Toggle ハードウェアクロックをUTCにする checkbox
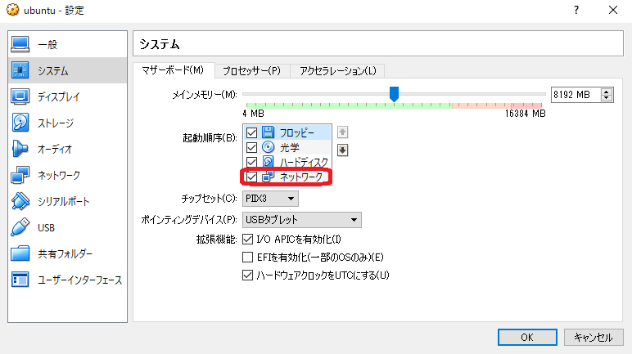Image resolution: width=632 pixels, height=354 pixels. pos(247,275)
